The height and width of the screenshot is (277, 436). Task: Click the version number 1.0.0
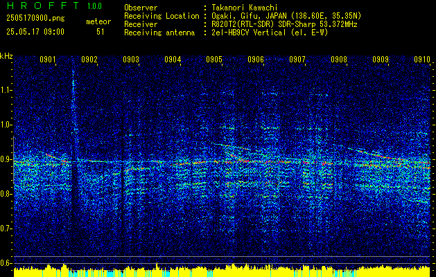pos(94,6)
